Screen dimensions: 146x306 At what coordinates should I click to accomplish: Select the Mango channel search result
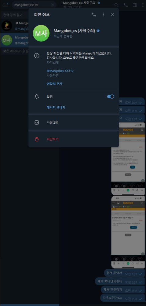[x=15, y=26]
